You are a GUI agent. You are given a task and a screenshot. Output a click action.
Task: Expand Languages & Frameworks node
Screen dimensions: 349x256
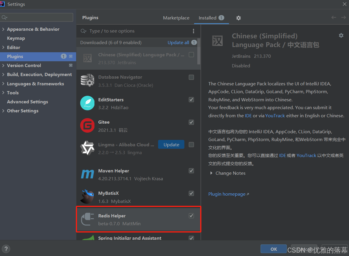(x=3, y=84)
